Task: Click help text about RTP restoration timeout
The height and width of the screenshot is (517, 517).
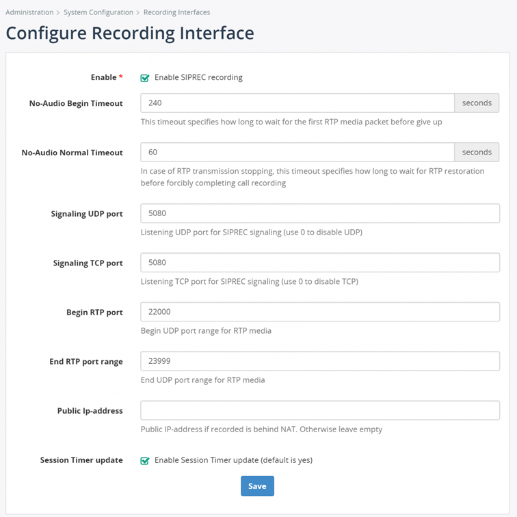Action: pyautogui.click(x=313, y=177)
